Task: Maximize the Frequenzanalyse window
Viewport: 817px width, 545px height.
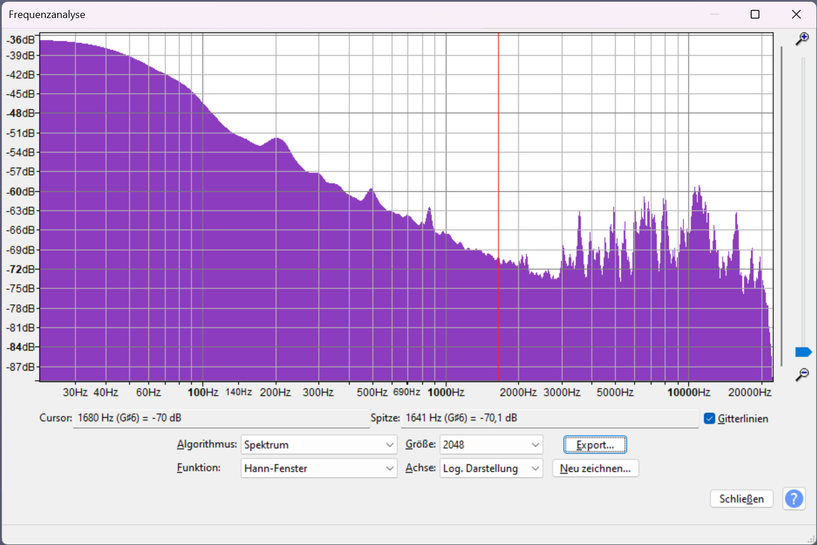Action: pyautogui.click(x=755, y=15)
